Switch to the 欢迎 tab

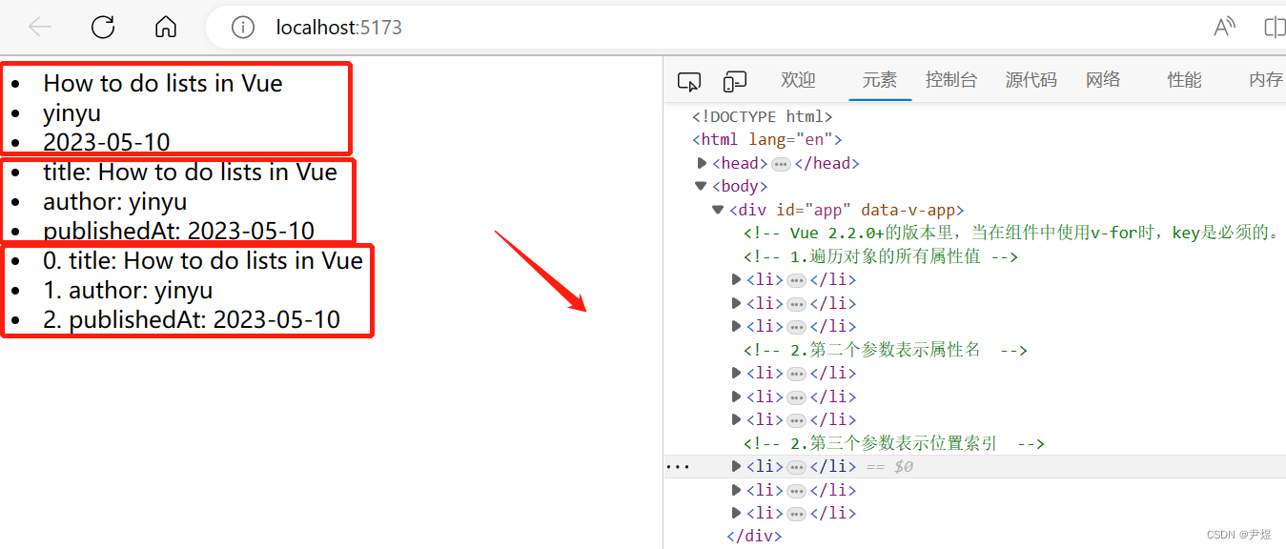click(x=798, y=80)
